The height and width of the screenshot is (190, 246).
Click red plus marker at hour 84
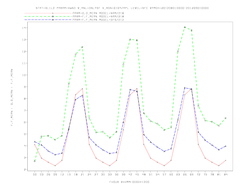(225, 161)
